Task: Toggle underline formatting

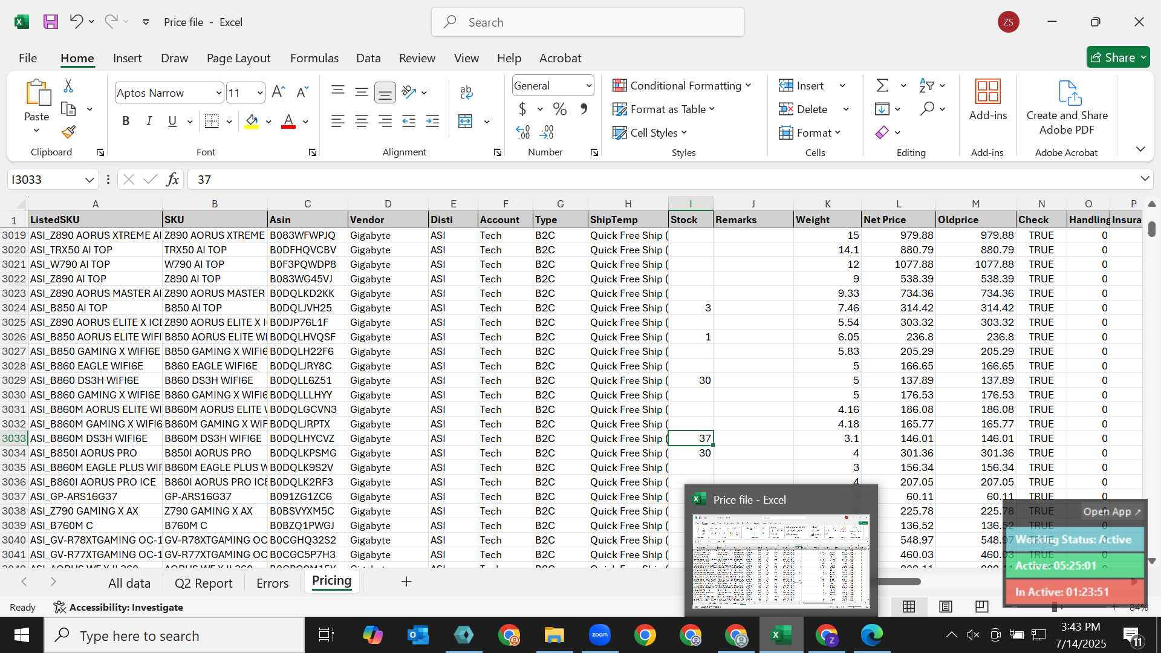Action: coord(172,121)
